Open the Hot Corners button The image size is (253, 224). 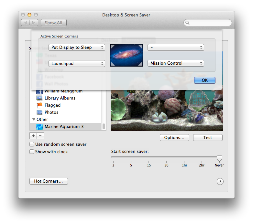coord(49,181)
